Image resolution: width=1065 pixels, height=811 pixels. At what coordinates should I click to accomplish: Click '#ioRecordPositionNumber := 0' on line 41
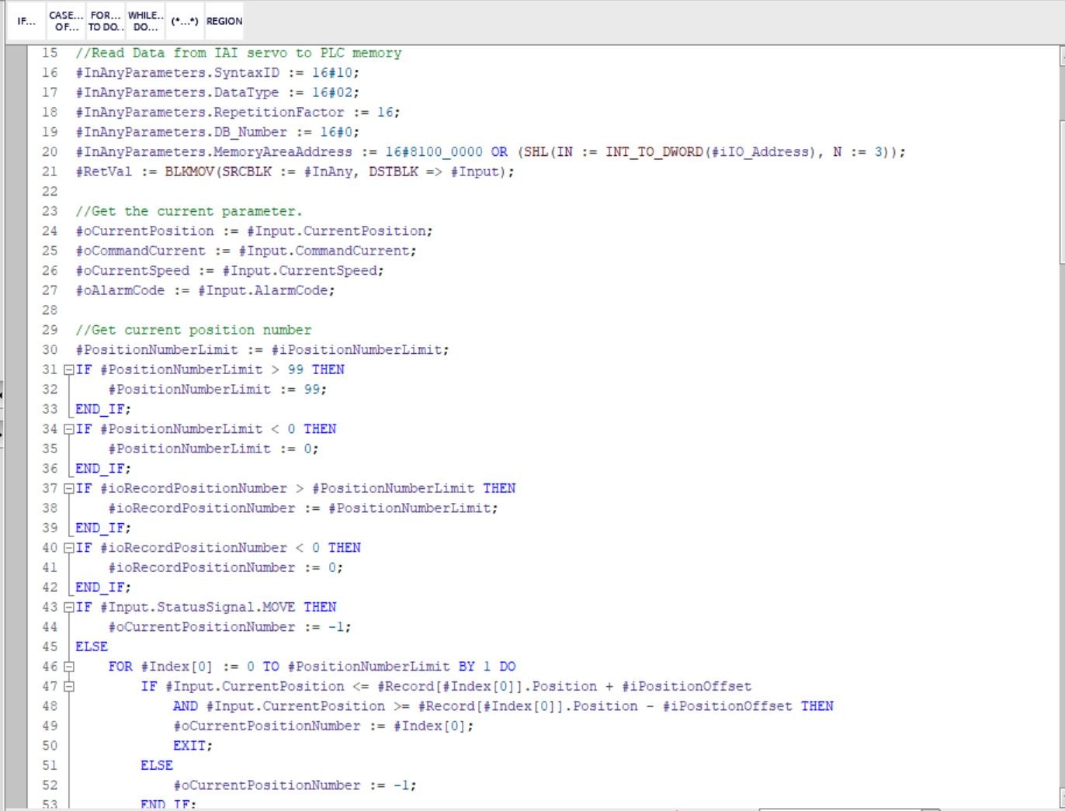click(x=222, y=567)
